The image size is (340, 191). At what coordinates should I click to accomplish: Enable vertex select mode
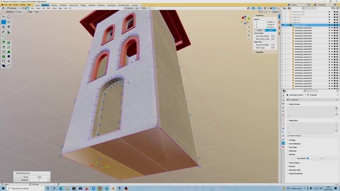click(23, 8)
